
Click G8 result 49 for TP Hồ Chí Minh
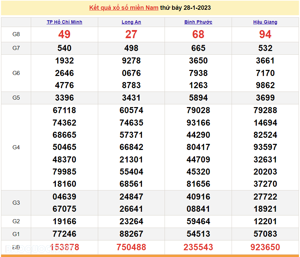(x=64, y=34)
